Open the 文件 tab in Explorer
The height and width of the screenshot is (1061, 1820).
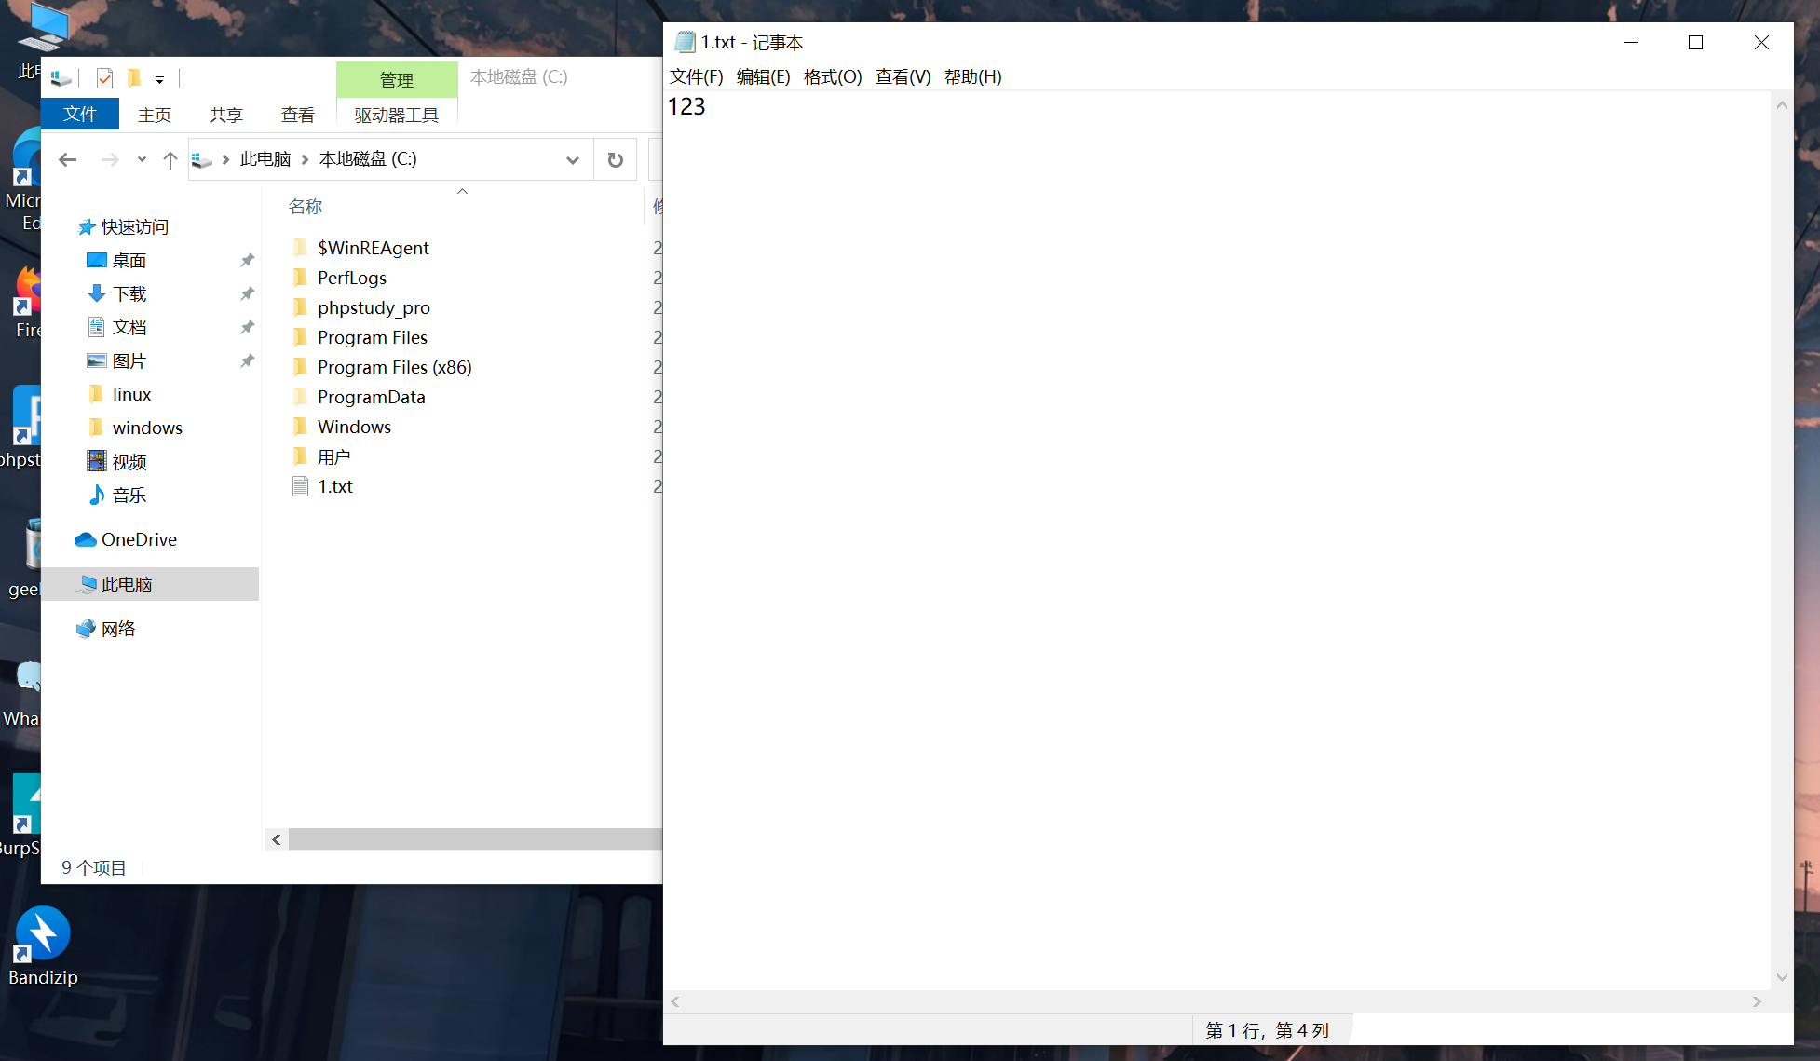tap(80, 115)
